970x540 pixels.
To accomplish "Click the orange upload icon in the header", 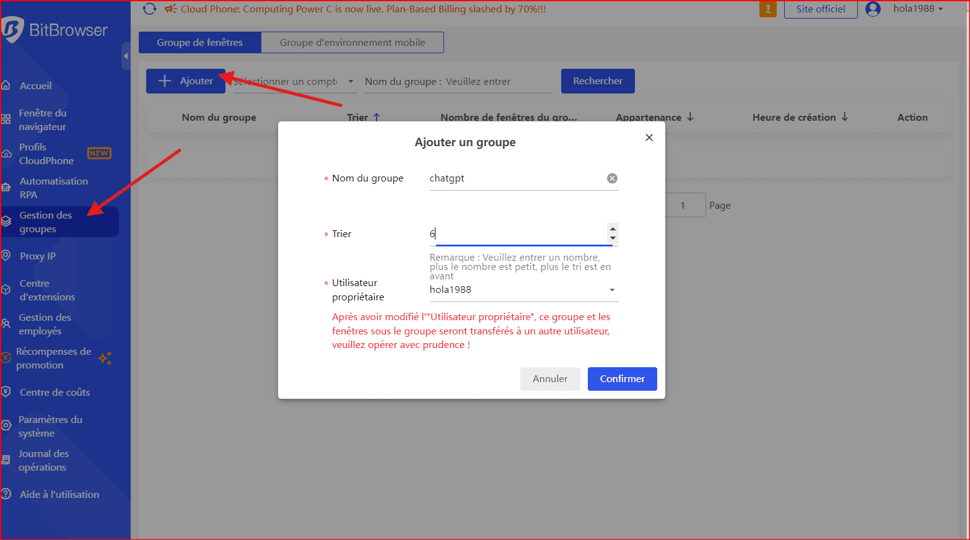I will [767, 9].
